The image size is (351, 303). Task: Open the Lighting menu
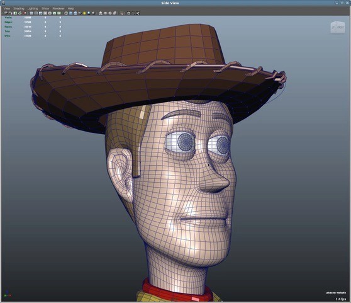pos(33,9)
